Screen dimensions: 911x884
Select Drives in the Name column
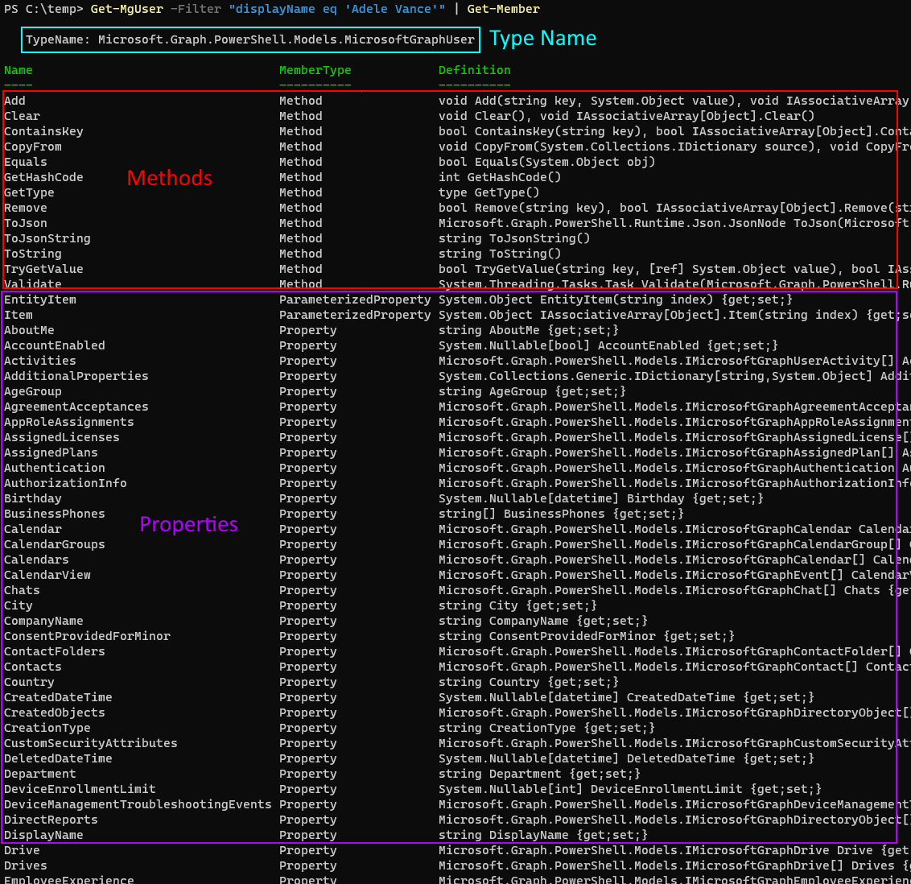click(26, 866)
